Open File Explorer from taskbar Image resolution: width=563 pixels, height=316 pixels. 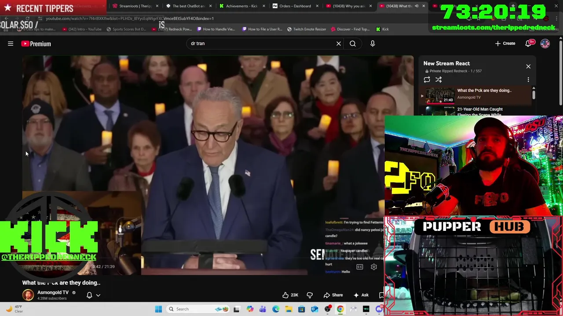pyautogui.click(x=289, y=309)
